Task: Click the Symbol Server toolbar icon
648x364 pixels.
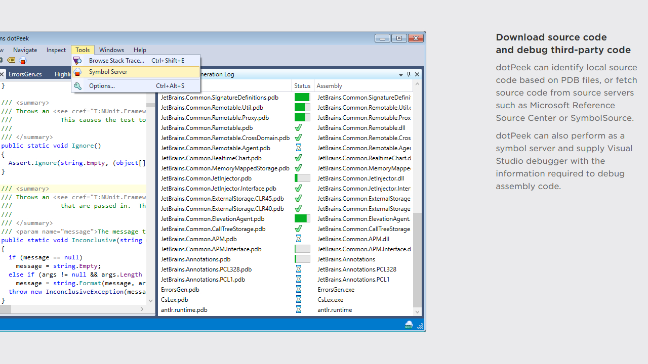Action: coord(22,61)
